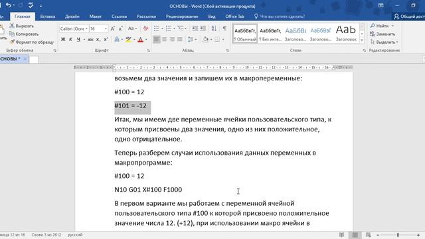
Task: Switch to the Макет ribbon tab
Action: [96, 17]
